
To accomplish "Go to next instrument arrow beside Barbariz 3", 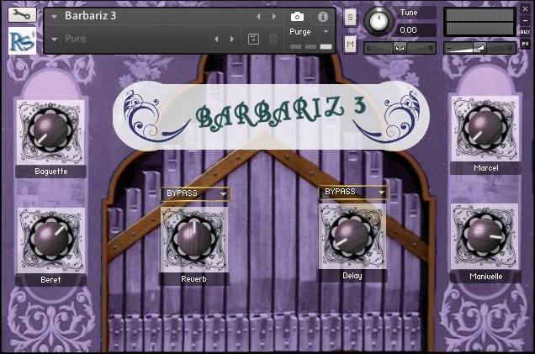I will point(273,16).
